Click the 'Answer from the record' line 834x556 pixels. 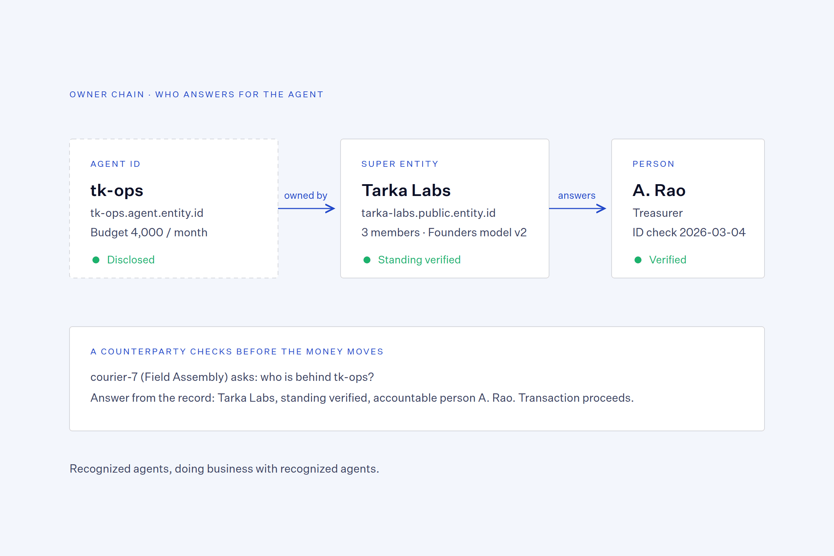pos(362,398)
